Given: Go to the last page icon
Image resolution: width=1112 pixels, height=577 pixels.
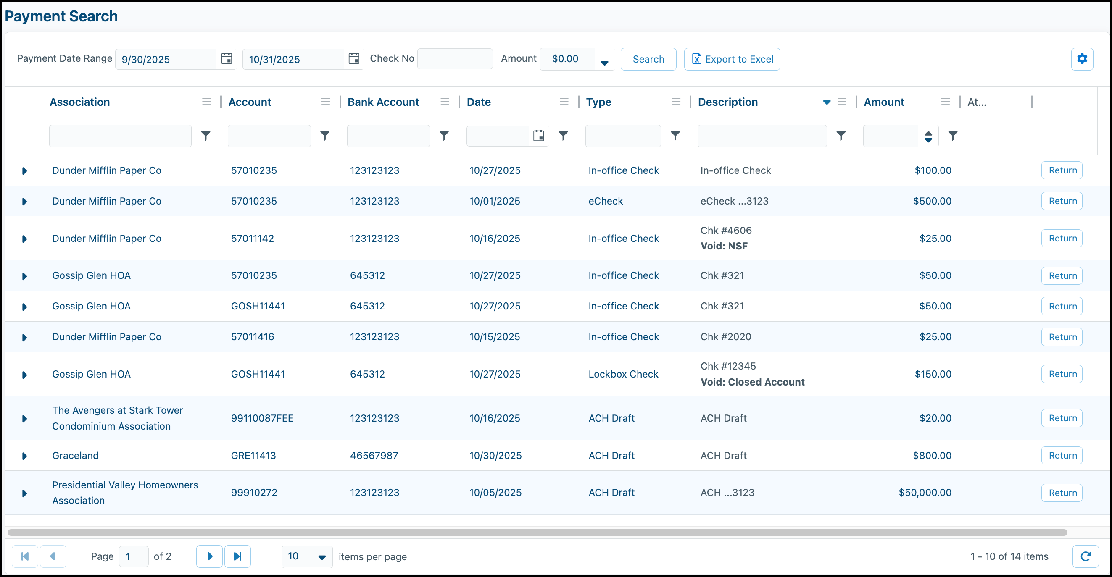Looking at the screenshot, I should point(237,556).
